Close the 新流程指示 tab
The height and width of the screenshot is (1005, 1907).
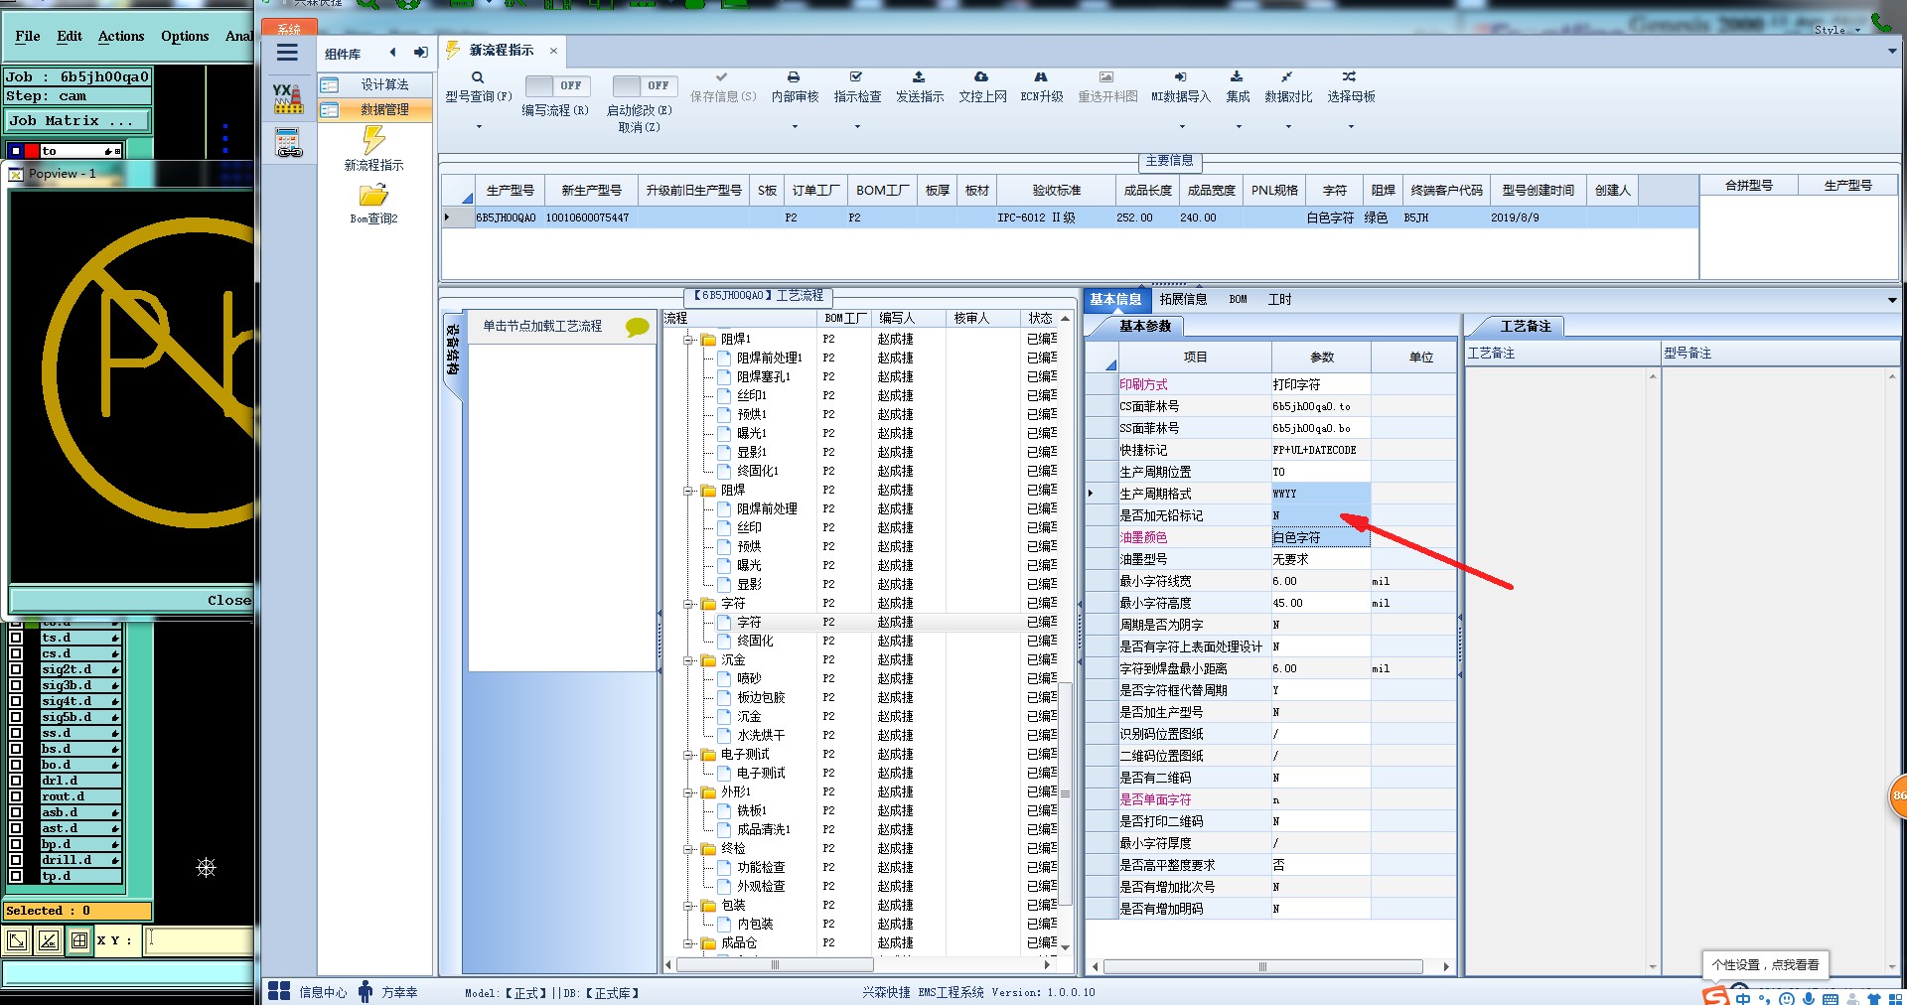click(x=553, y=51)
